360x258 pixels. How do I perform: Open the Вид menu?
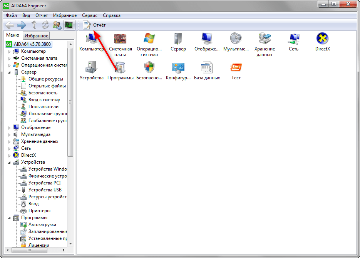[26, 15]
